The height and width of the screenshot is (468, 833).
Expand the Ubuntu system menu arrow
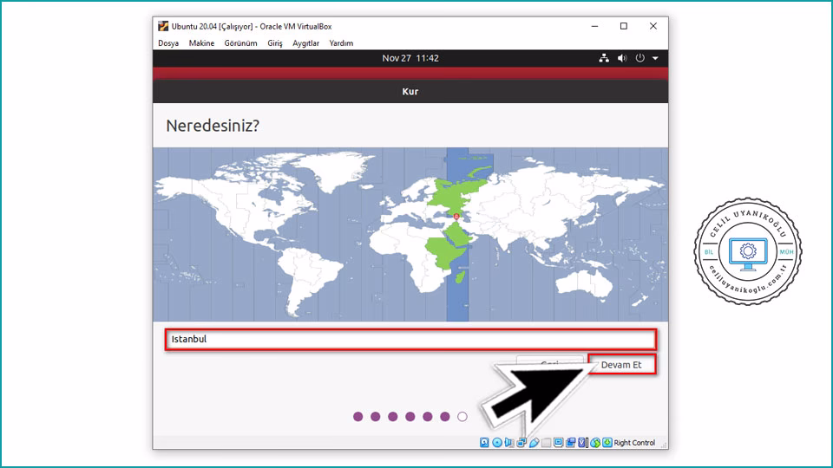click(x=655, y=58)
